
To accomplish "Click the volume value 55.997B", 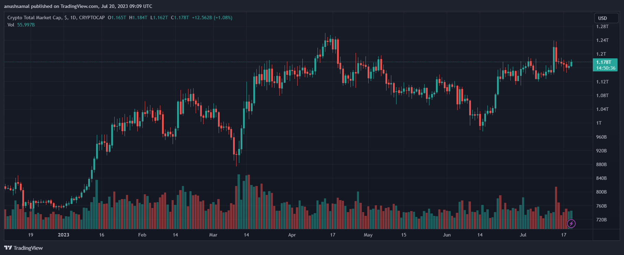I will point(26,25).
